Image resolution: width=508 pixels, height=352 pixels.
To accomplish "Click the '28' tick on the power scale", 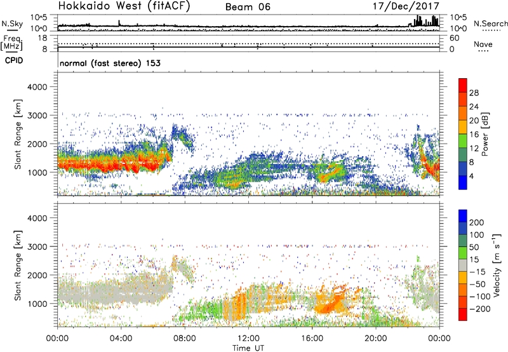I will 474,93.
